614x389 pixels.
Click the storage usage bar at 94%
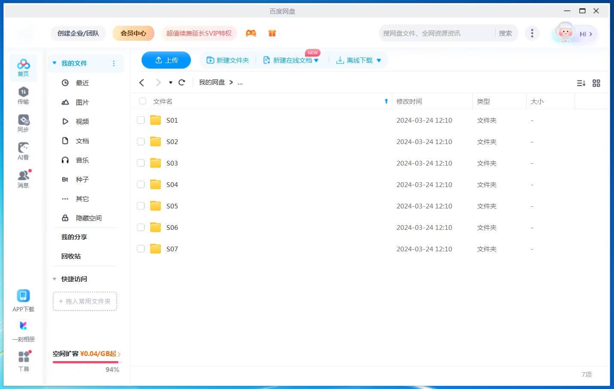[x=85, y=362]
